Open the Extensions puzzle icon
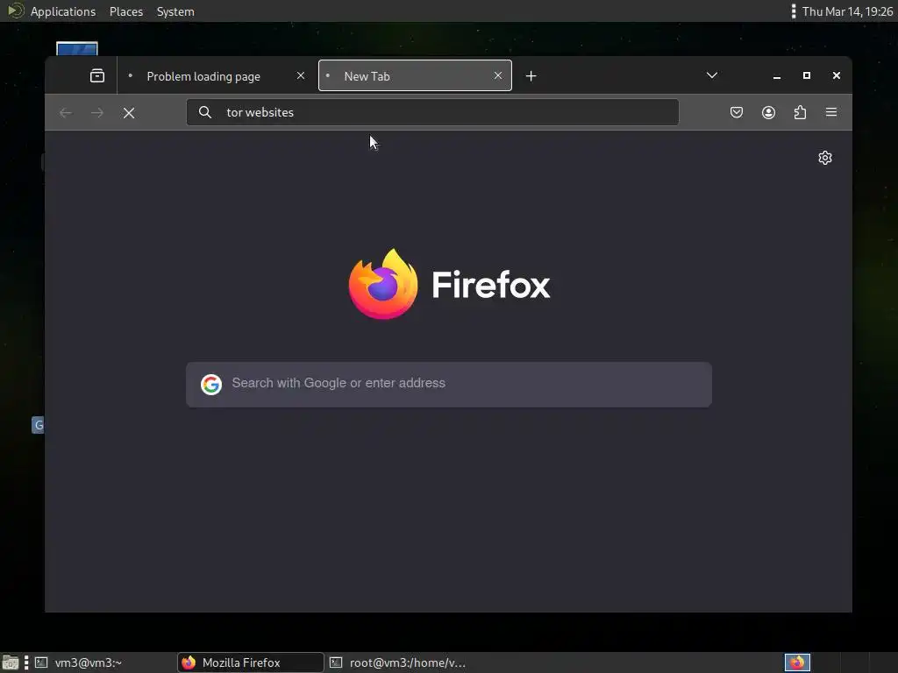Screen dimensions: 898x673 (800, 112)
